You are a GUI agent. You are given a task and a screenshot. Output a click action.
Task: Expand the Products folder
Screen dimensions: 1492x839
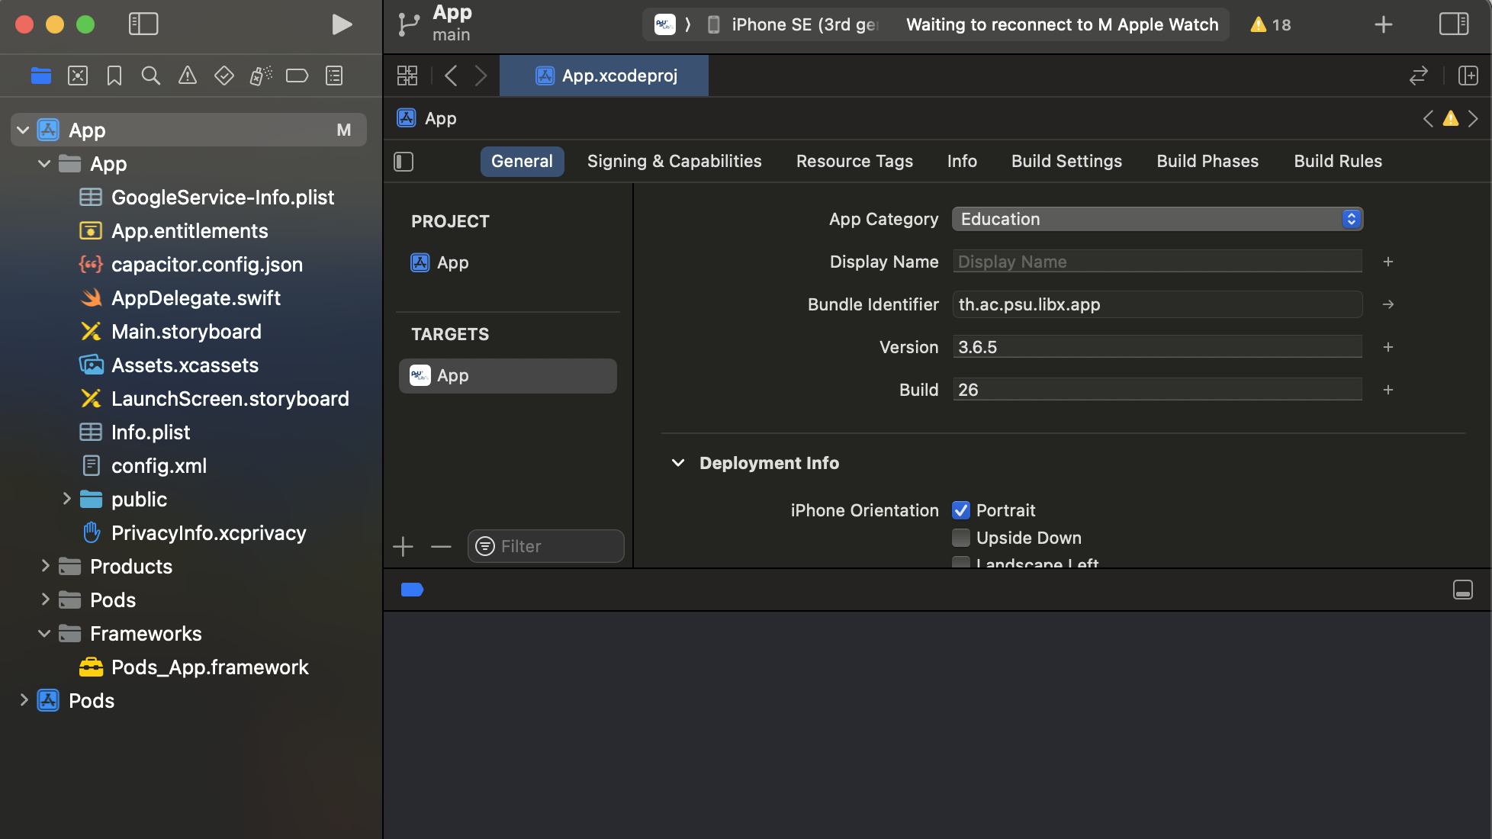coord(45,566)
